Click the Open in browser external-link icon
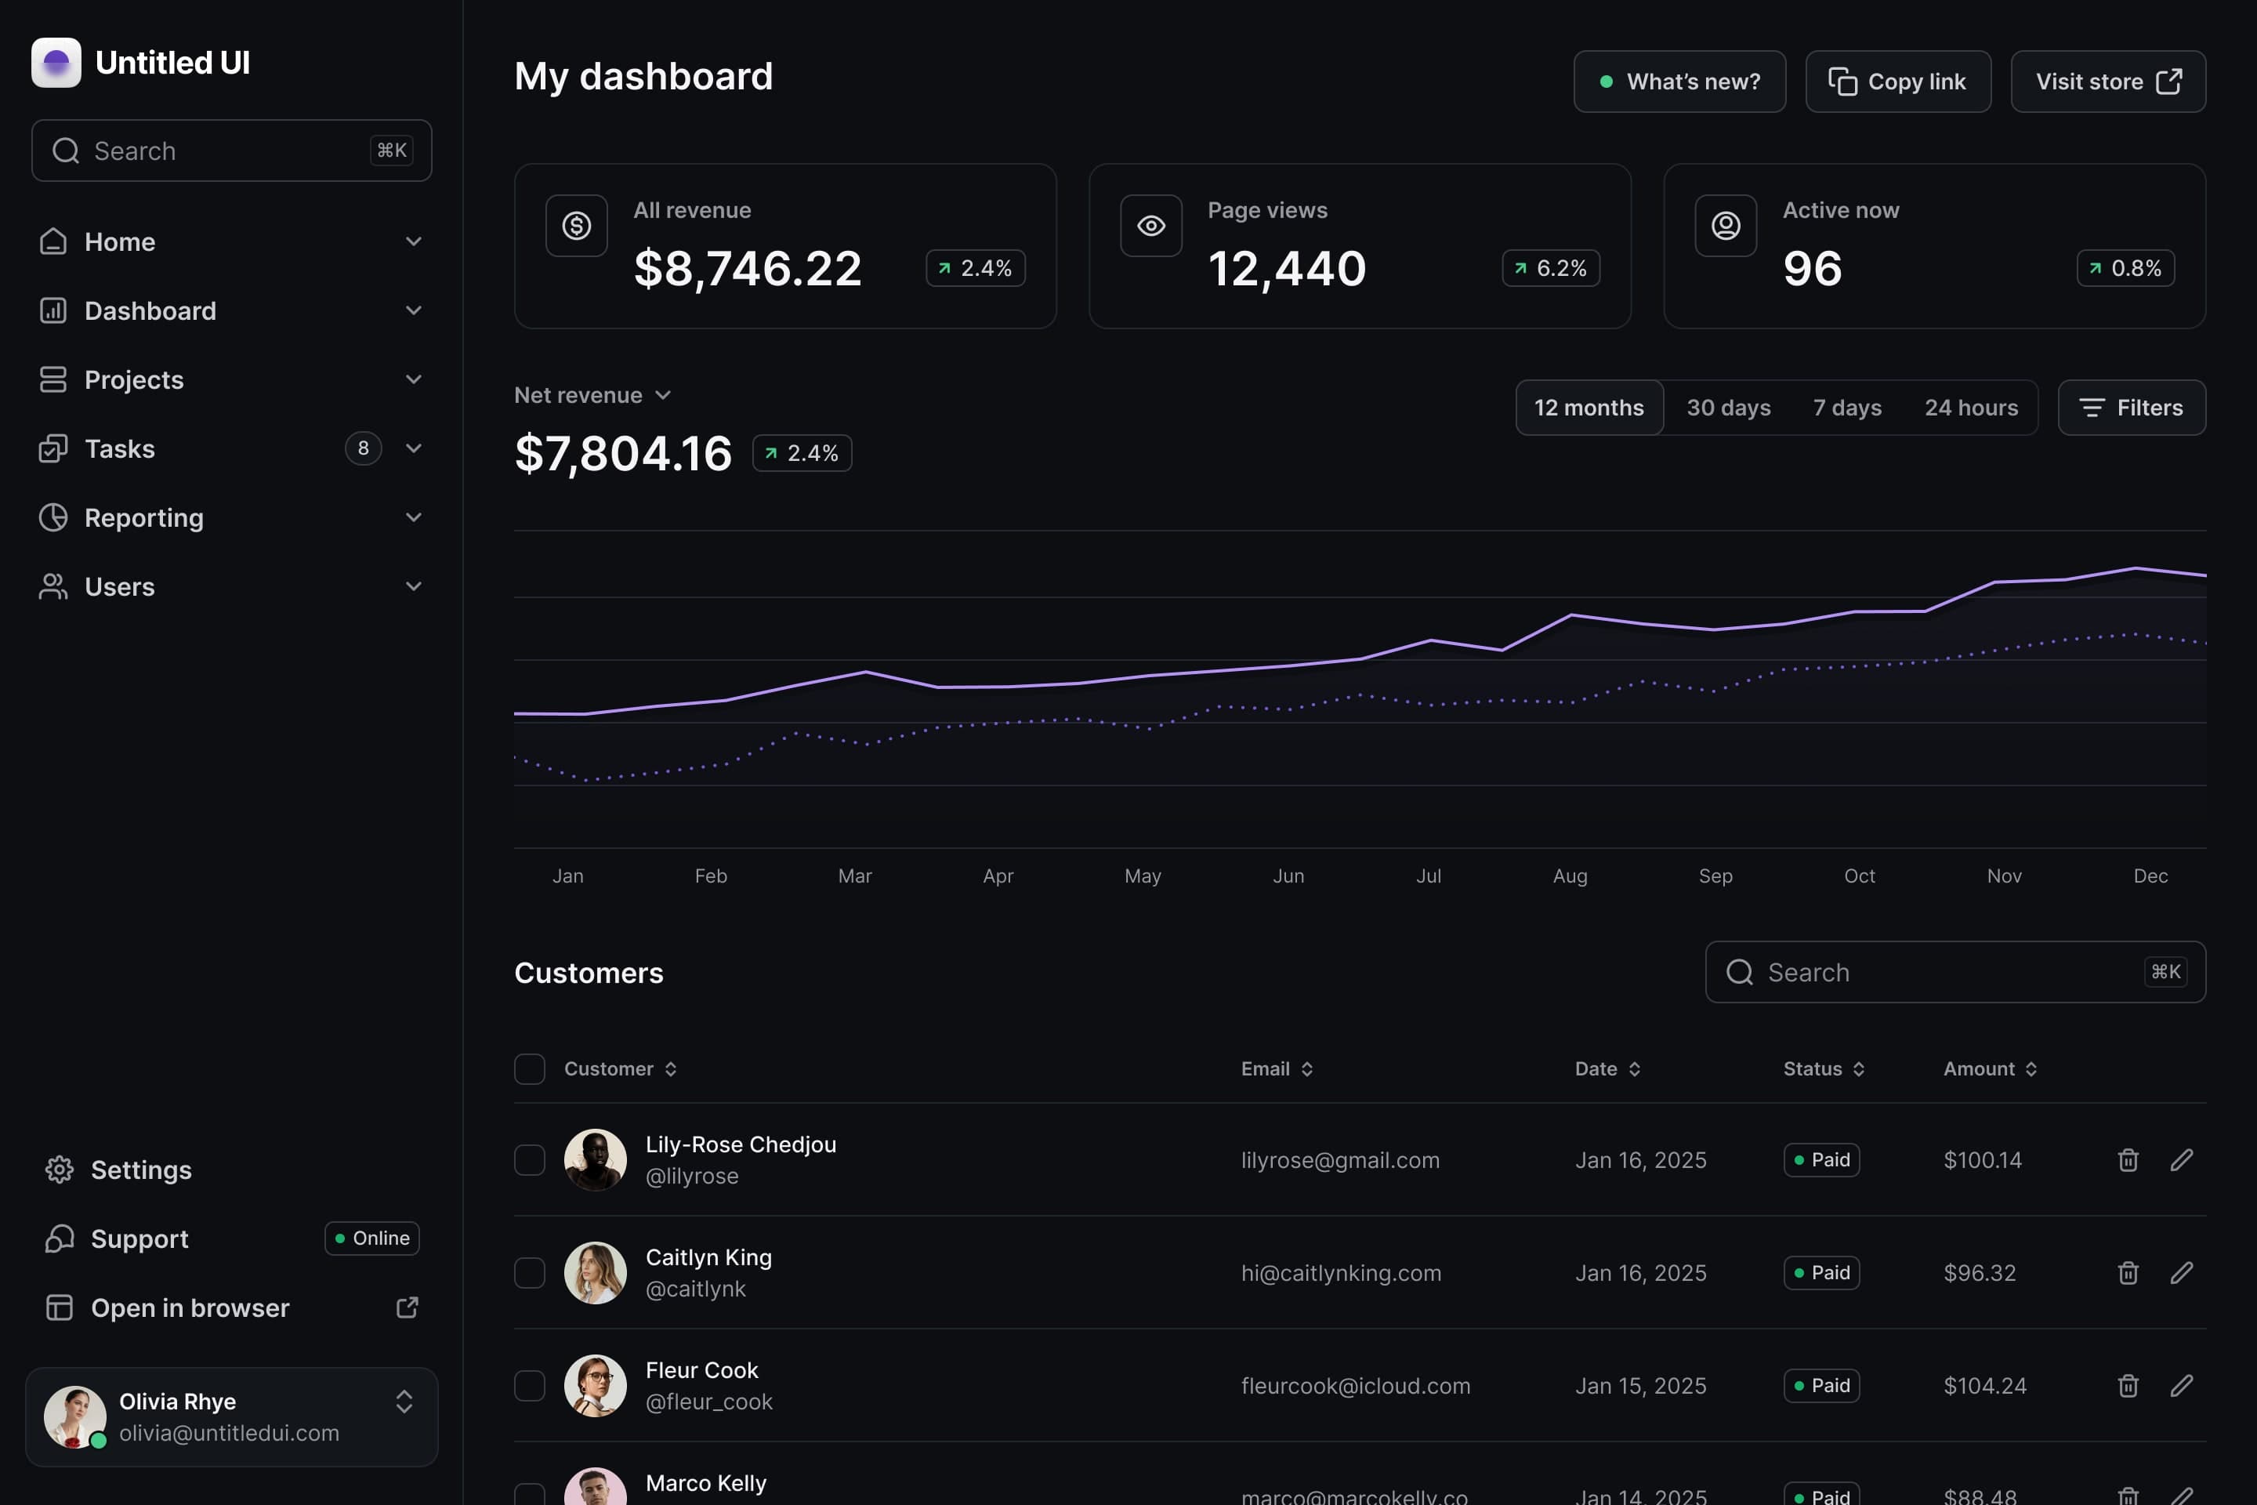2257x1505 pixels. point(407,1307)
